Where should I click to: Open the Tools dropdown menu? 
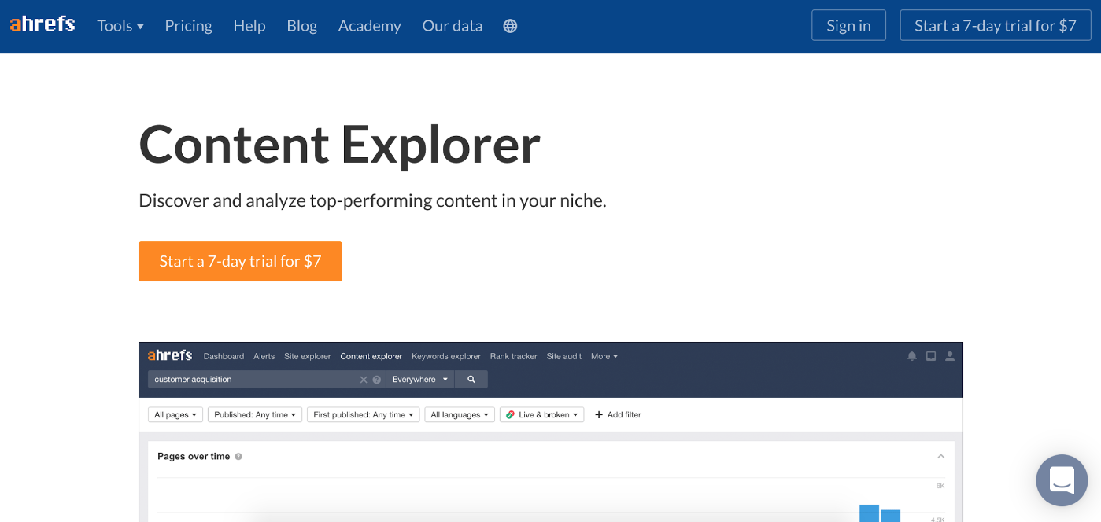pos(120,26)
